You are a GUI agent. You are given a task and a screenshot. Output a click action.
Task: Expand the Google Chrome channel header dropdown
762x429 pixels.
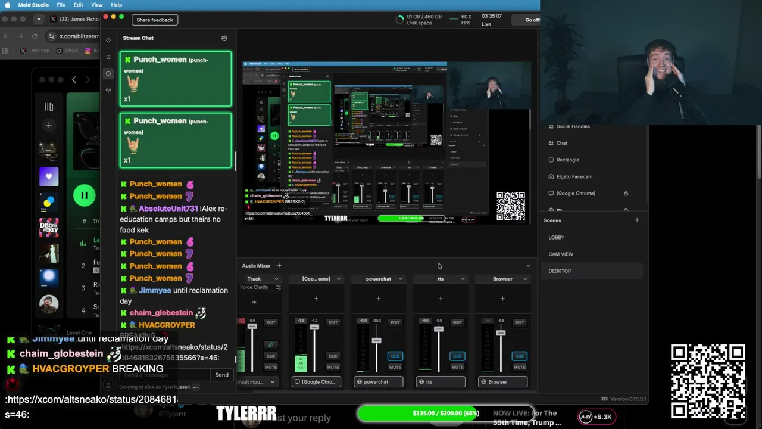pyautogui.click(x=339, y=279)
